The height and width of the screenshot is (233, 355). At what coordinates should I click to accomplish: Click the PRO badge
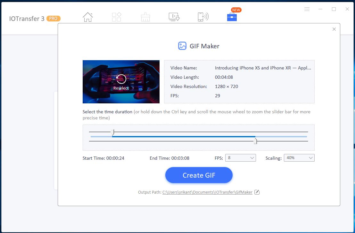54,19
